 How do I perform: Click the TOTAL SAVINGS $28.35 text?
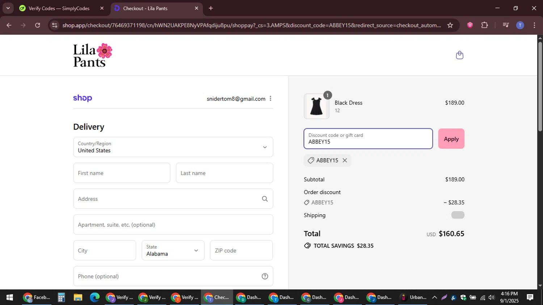(x=344, y=246)
